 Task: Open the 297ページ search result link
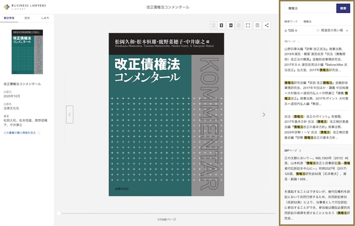click(293, 151)
